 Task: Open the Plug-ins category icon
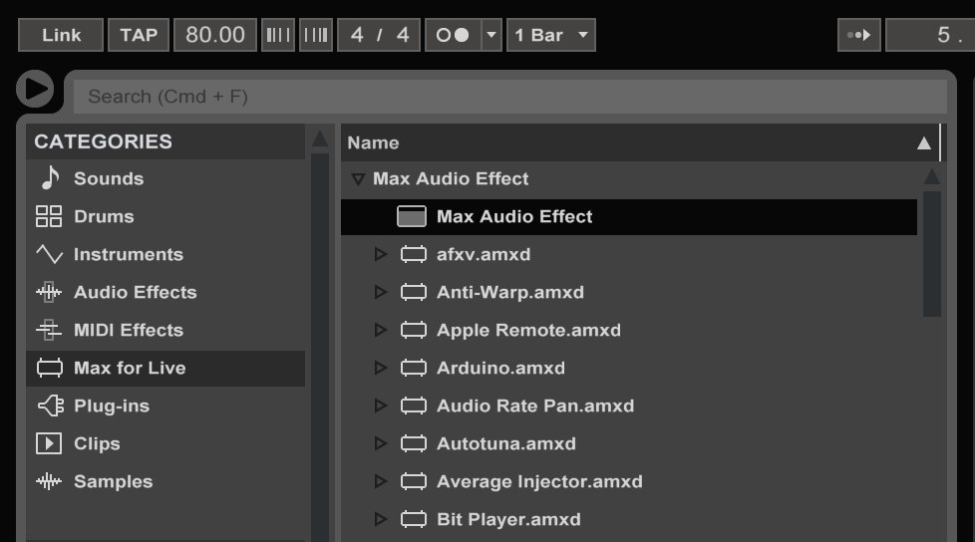(x=49, y=406)
